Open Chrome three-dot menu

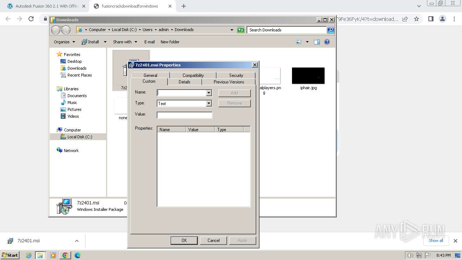pos(454,19)
